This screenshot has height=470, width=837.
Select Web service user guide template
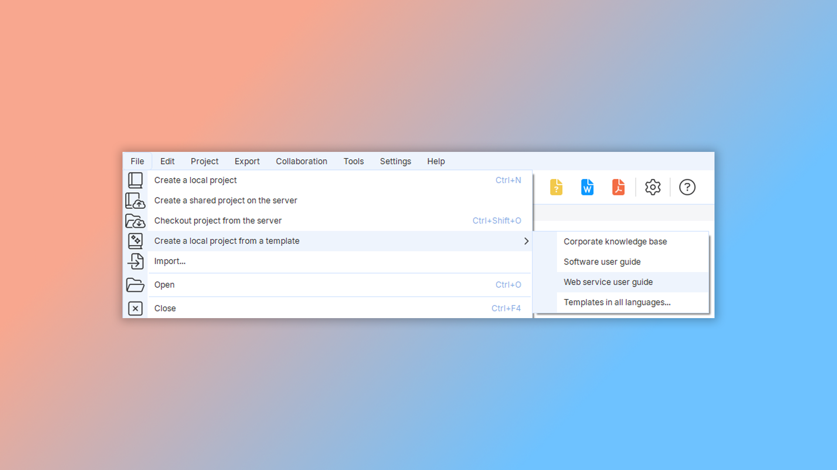pos(608,282)
